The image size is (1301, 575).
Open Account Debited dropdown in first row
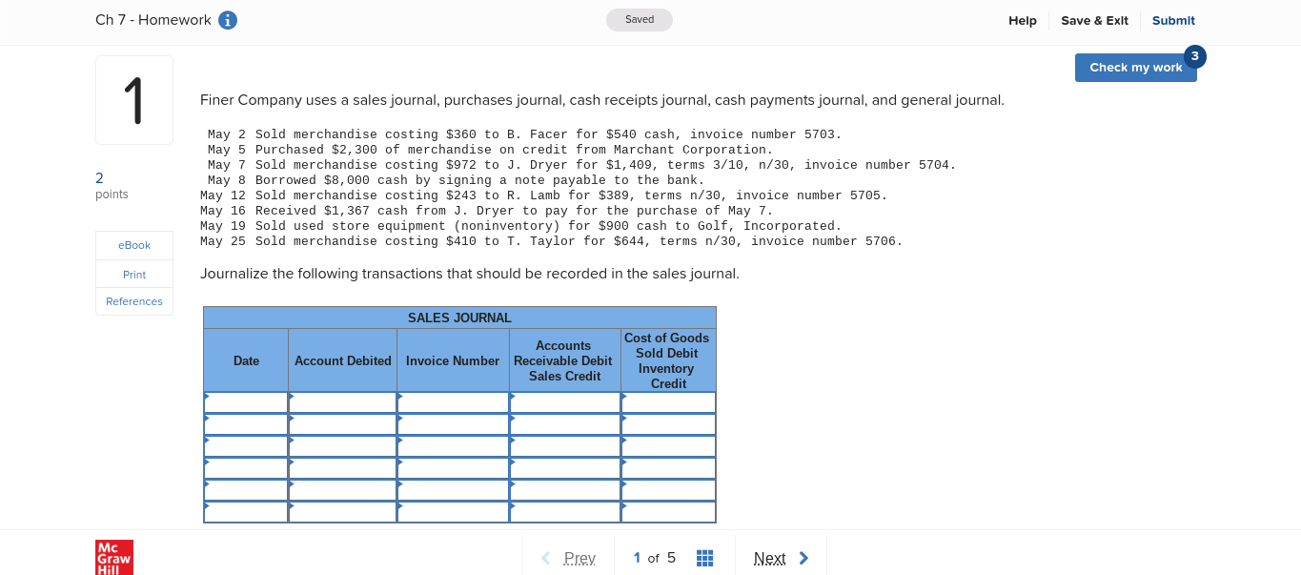[342, 401]
